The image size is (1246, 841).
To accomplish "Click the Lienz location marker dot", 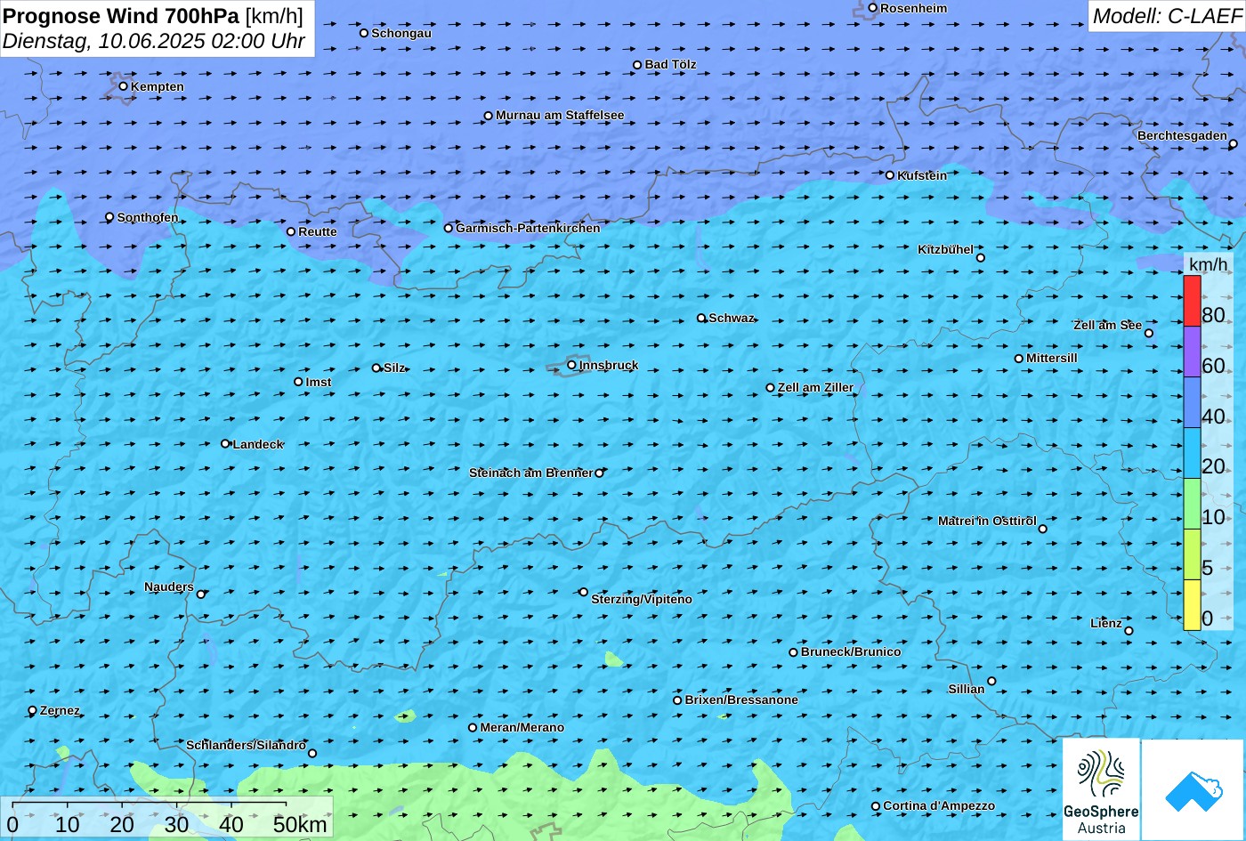I will pyautogui.click(x=1129, y=631).
